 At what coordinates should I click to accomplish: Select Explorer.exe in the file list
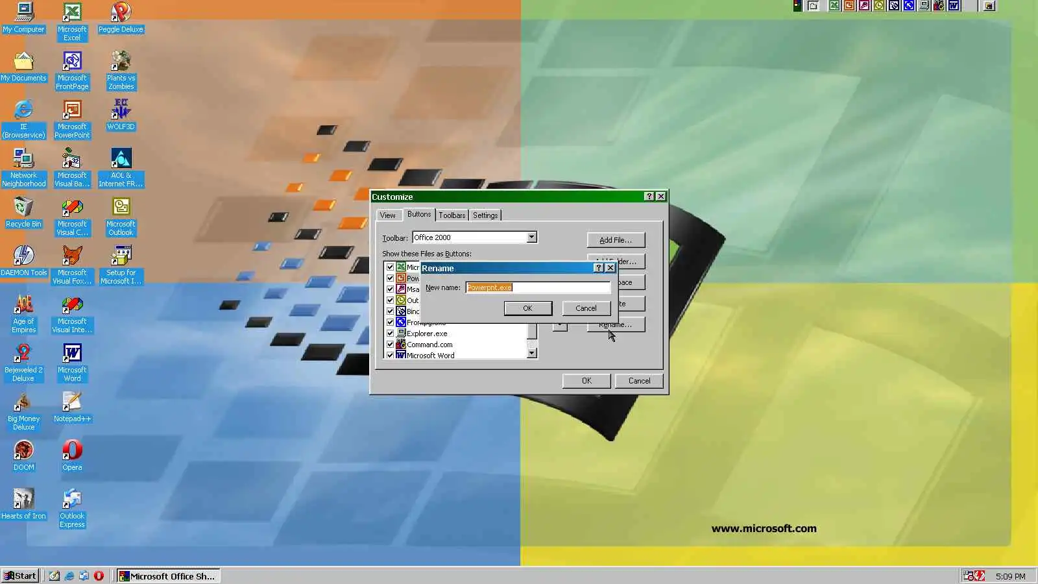tap(427, 334)
